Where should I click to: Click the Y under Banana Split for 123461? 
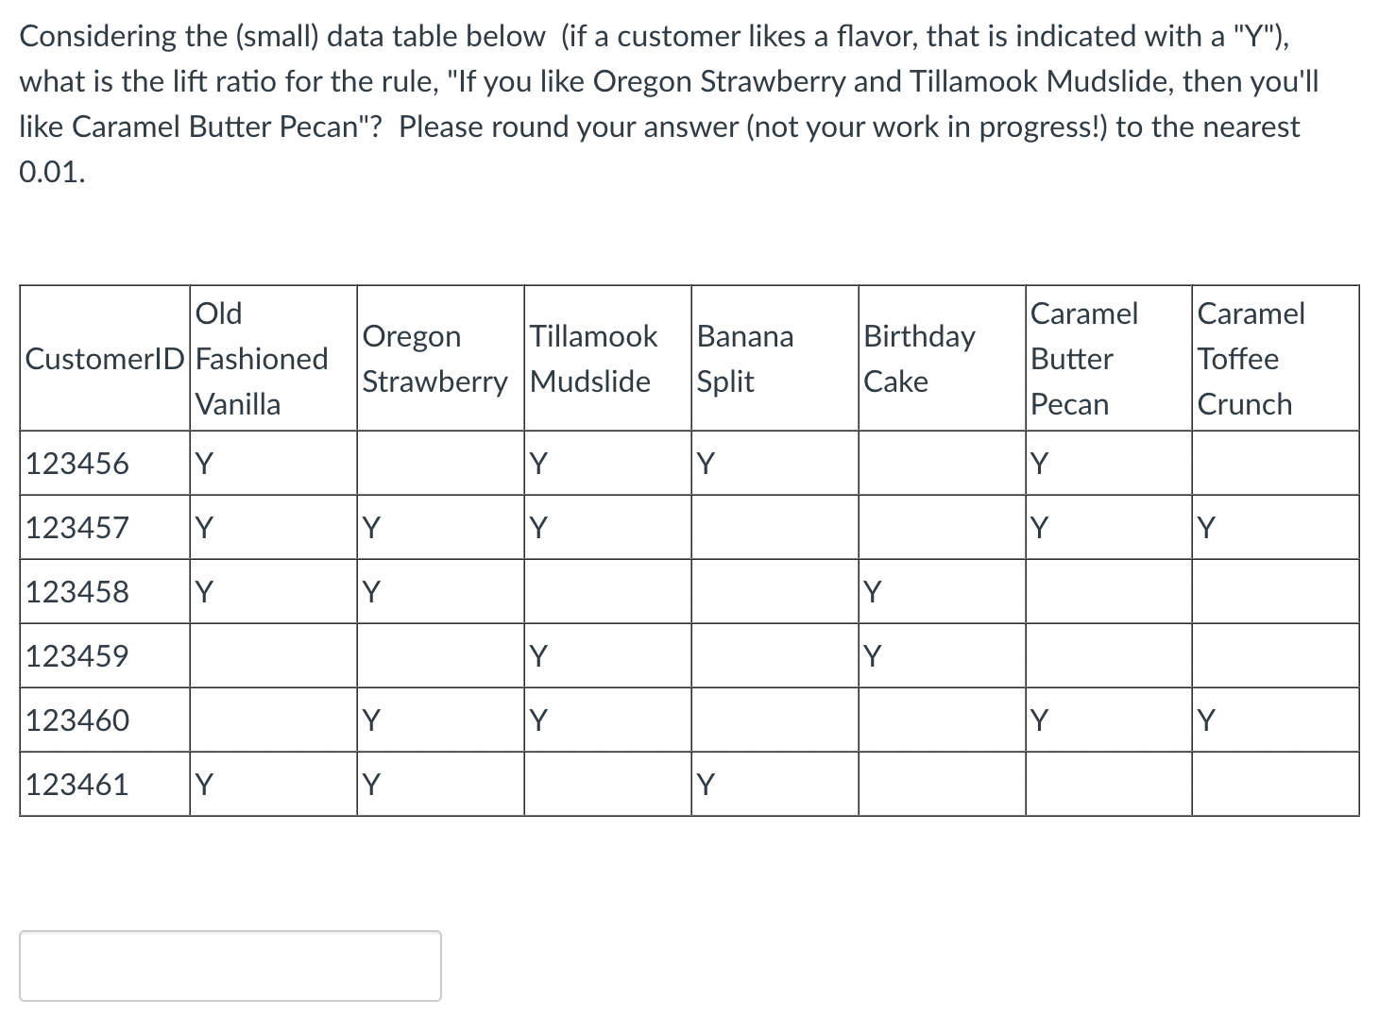(705, 784)
